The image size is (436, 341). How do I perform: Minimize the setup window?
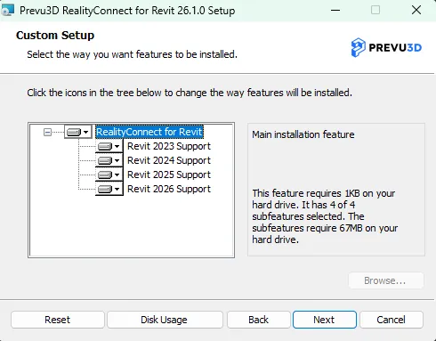click(335, 11)
